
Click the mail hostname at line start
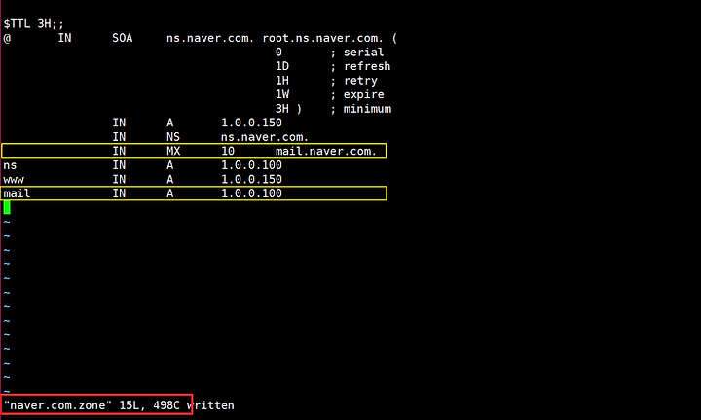pos(17,193)
